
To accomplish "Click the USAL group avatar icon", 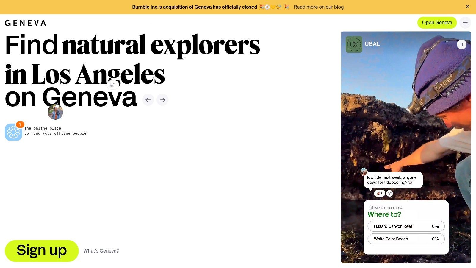I will pos(354,44).
